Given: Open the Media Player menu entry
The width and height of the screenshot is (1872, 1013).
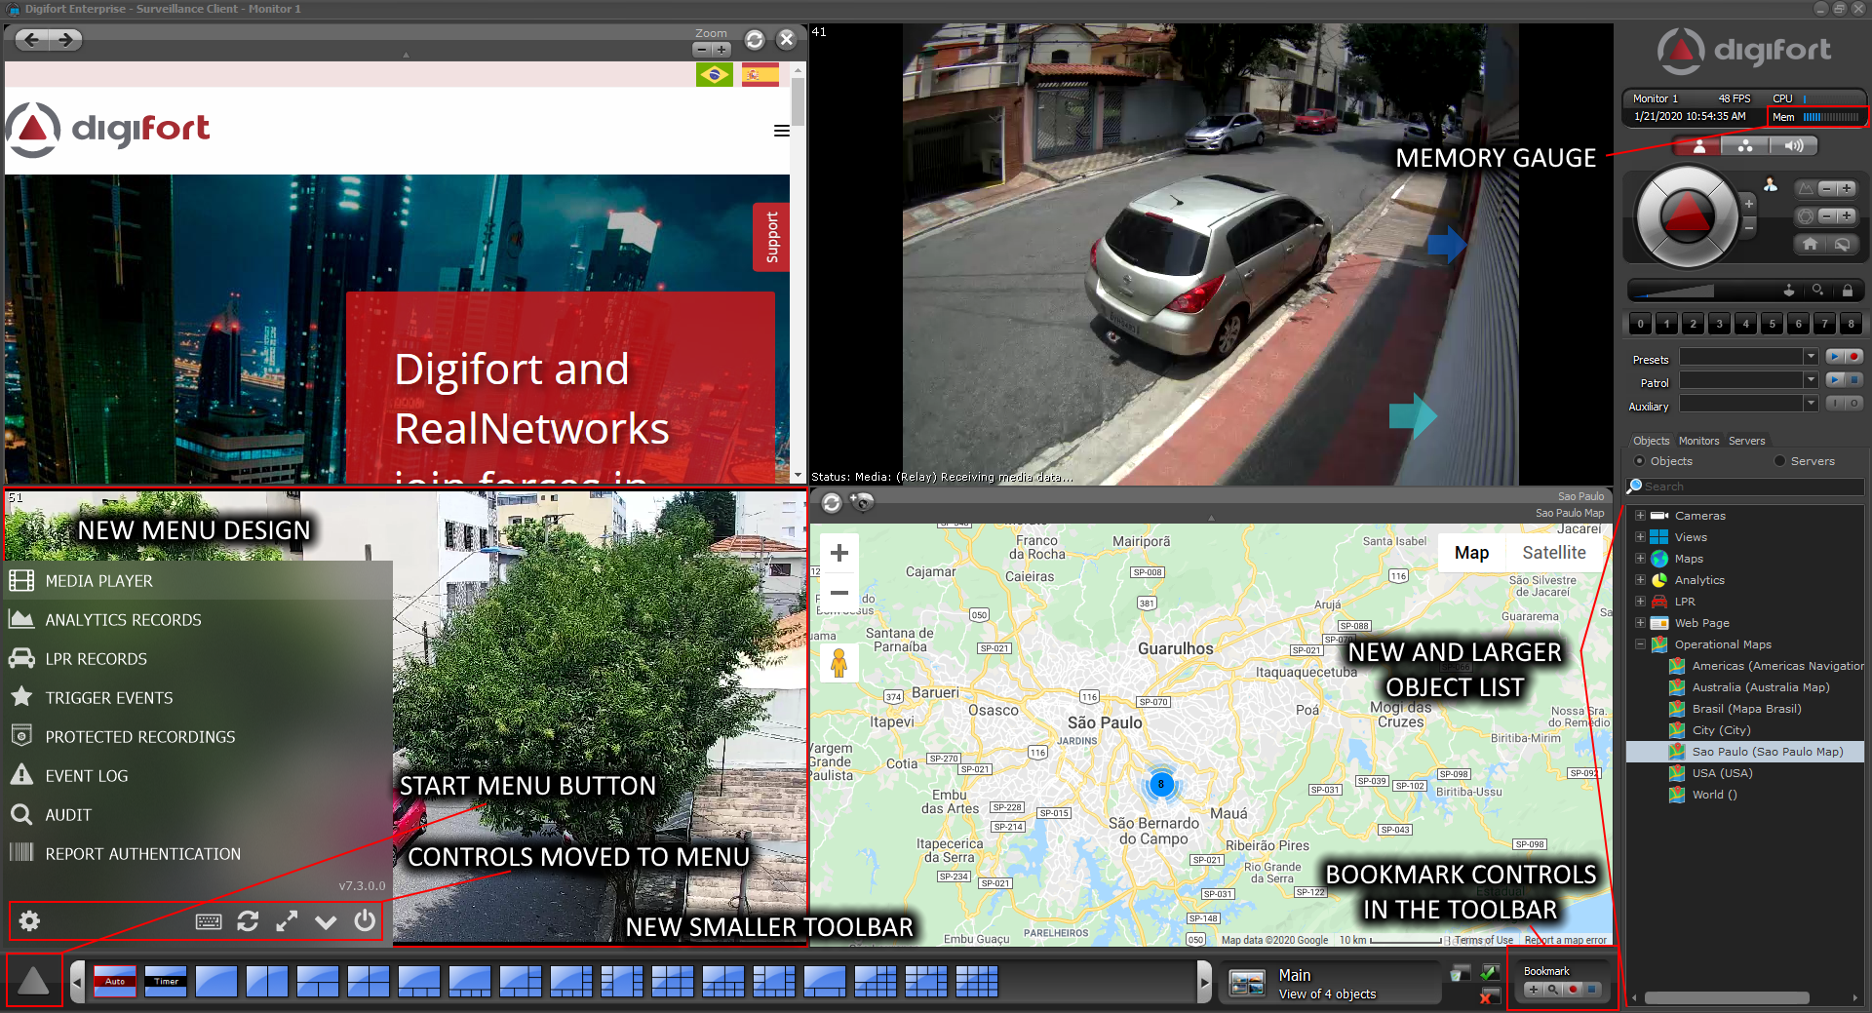Looking at the screenshot, I should (198, 581).
